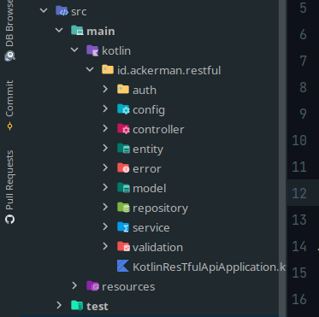The width and height of the screenshot is (319, 317).
Task: Click the DB Browser icon
Action: (9, 56)
